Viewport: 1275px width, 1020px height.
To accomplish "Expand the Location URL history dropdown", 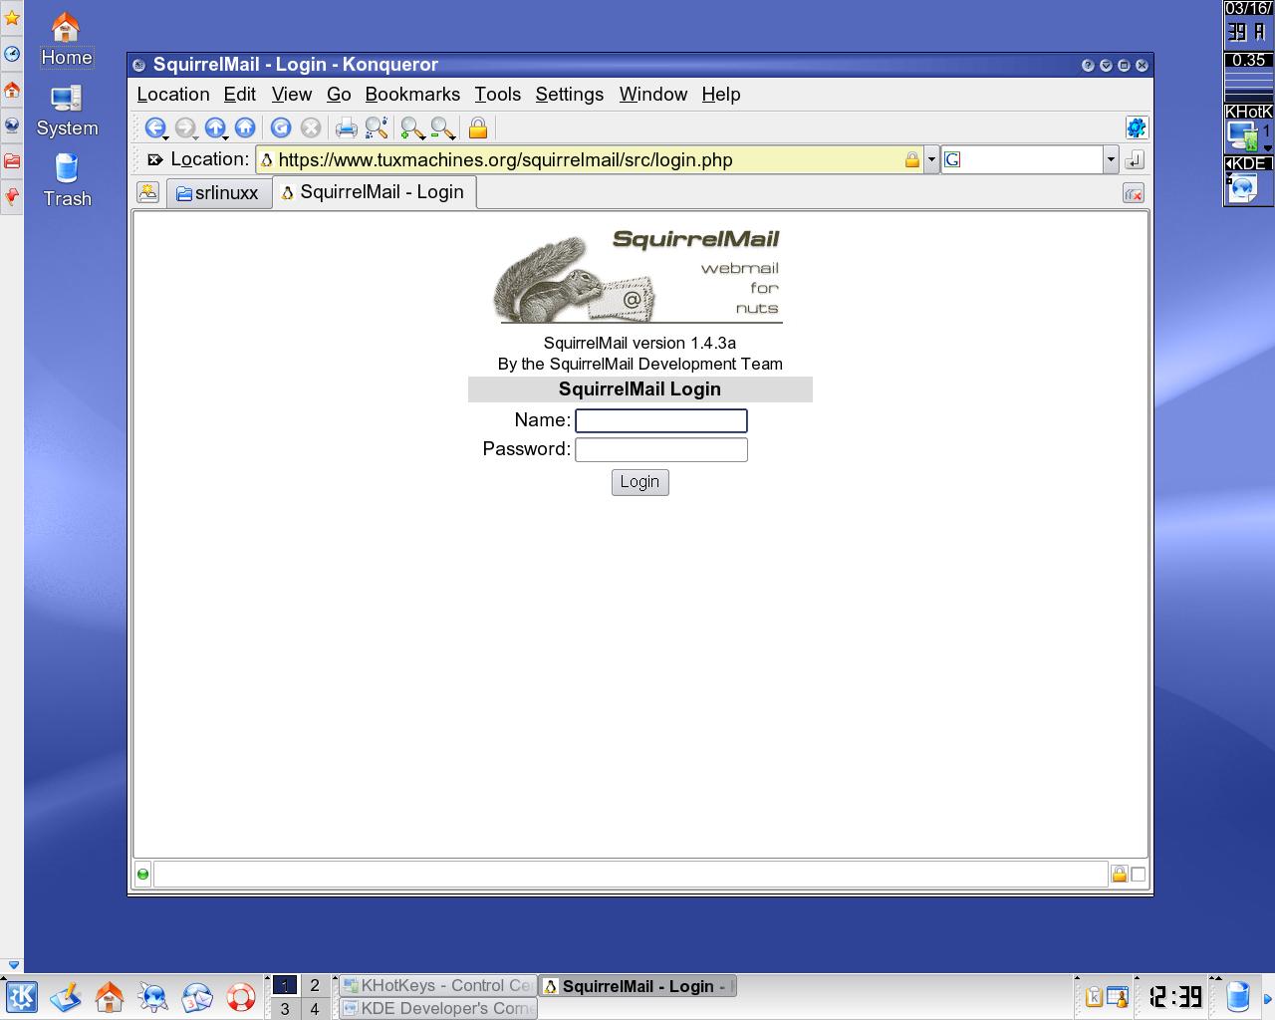I will (931, 159).
